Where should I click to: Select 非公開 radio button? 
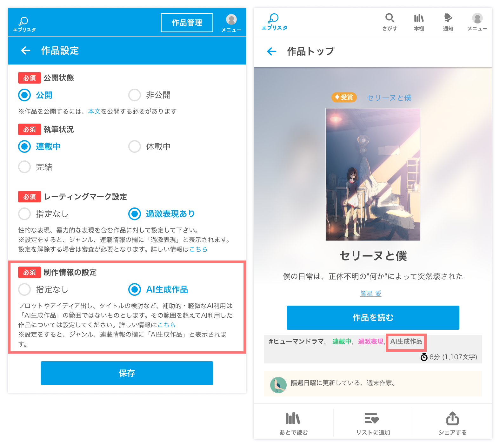click(135, 95)
